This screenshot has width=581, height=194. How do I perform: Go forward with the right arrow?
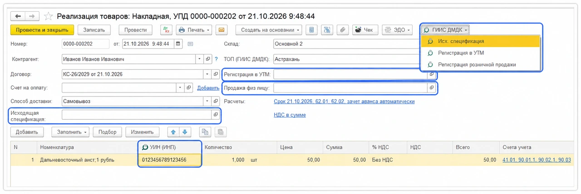click(31, 16)
